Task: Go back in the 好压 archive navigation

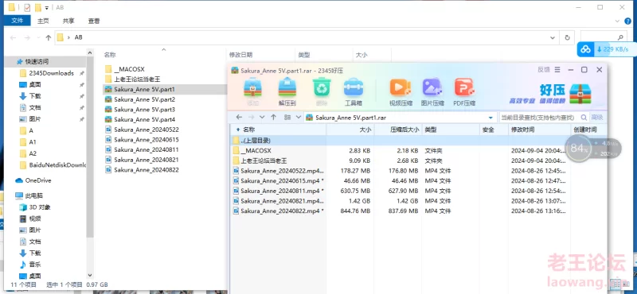Action: pyautogui.click(x=239, y=117)
